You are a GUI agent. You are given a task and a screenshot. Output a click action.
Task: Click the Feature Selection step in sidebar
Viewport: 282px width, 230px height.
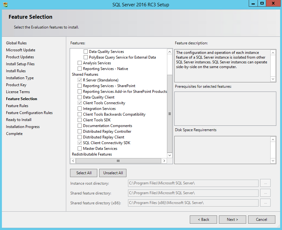pyautogui.click(x=22, y=99)
